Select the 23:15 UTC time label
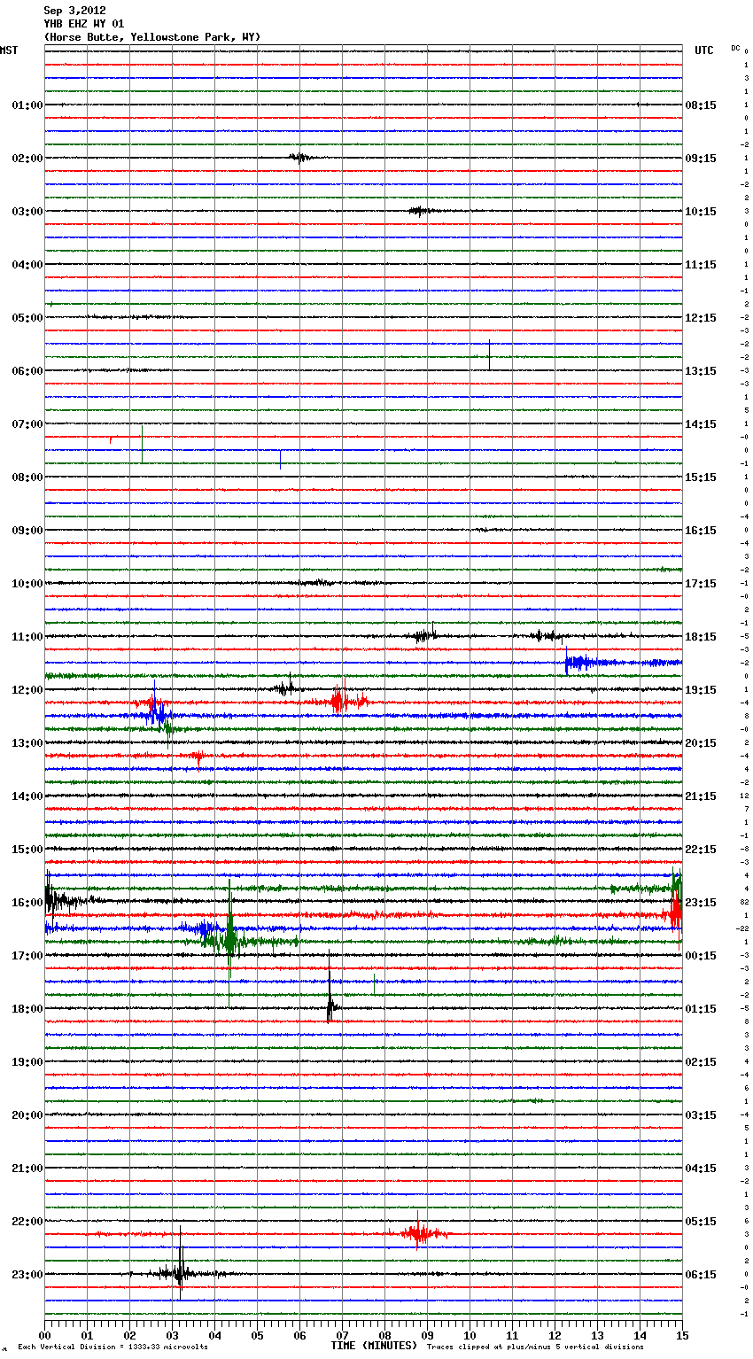The image size is (753, 1359). [x=701, y=903]
